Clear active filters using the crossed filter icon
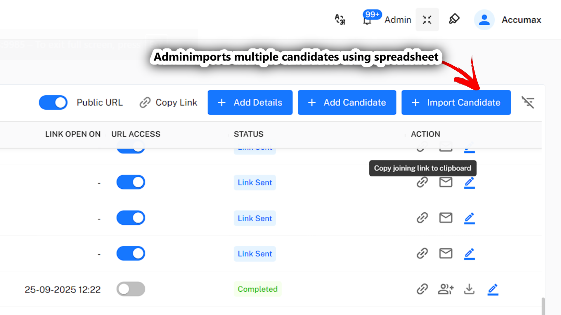 [528, 102]
